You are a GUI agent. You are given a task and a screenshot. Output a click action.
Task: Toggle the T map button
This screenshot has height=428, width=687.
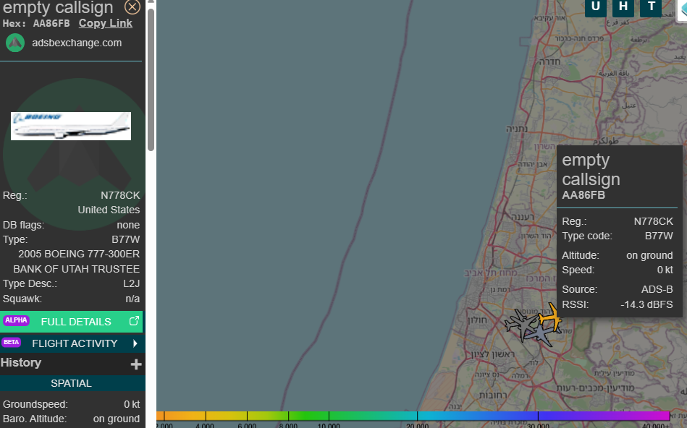coord(651,7)
